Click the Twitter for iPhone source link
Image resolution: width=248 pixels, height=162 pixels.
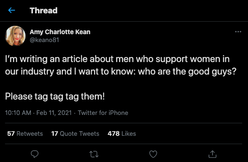pyautogui.click(x=103, y=113)
